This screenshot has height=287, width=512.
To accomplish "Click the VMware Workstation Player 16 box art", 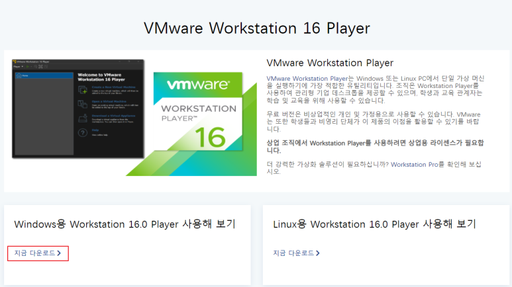I will coord(192,124).
